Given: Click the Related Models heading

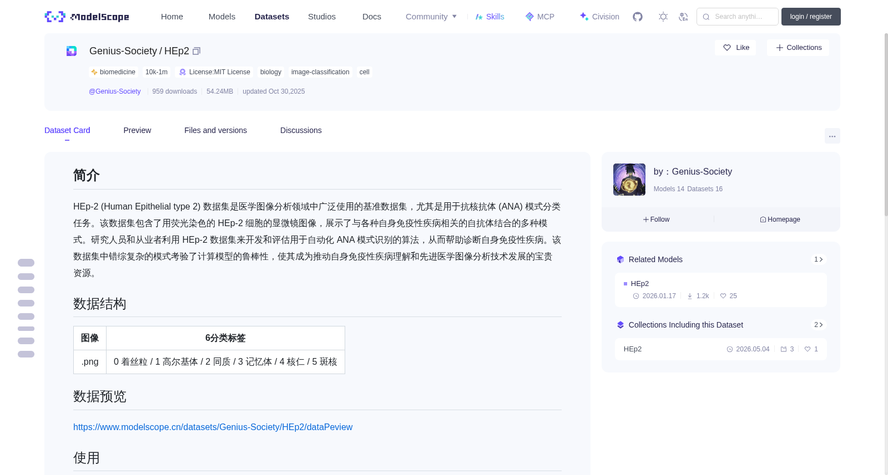Looking at the screenshot, I should click(655, 259).
